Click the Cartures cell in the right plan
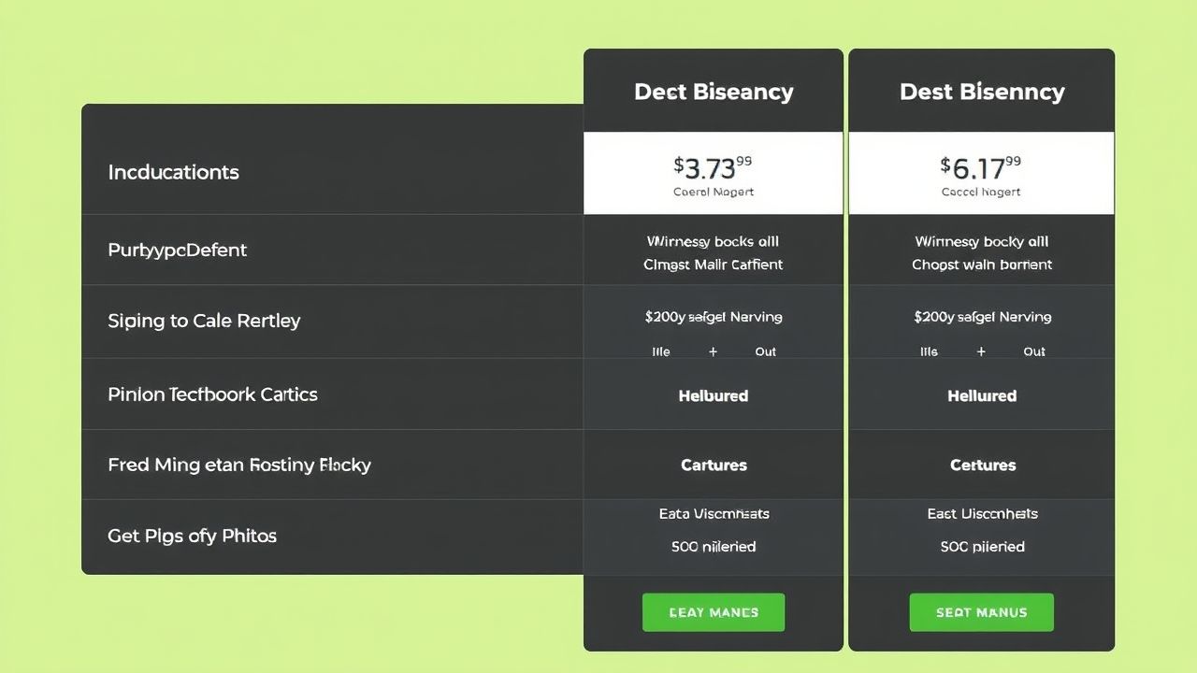1197x673 pixels. point(981,465)
